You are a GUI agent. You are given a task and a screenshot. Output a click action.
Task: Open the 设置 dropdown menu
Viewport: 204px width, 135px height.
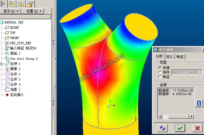[x=33, y=11]
